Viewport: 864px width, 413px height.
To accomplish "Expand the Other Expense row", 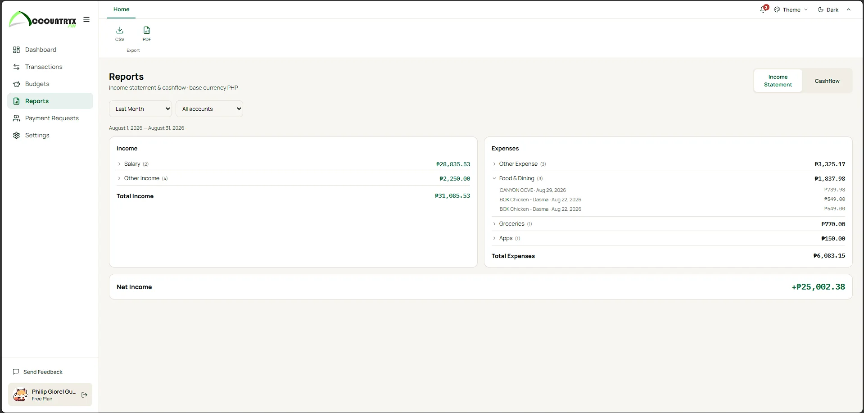I will point(668,164).
